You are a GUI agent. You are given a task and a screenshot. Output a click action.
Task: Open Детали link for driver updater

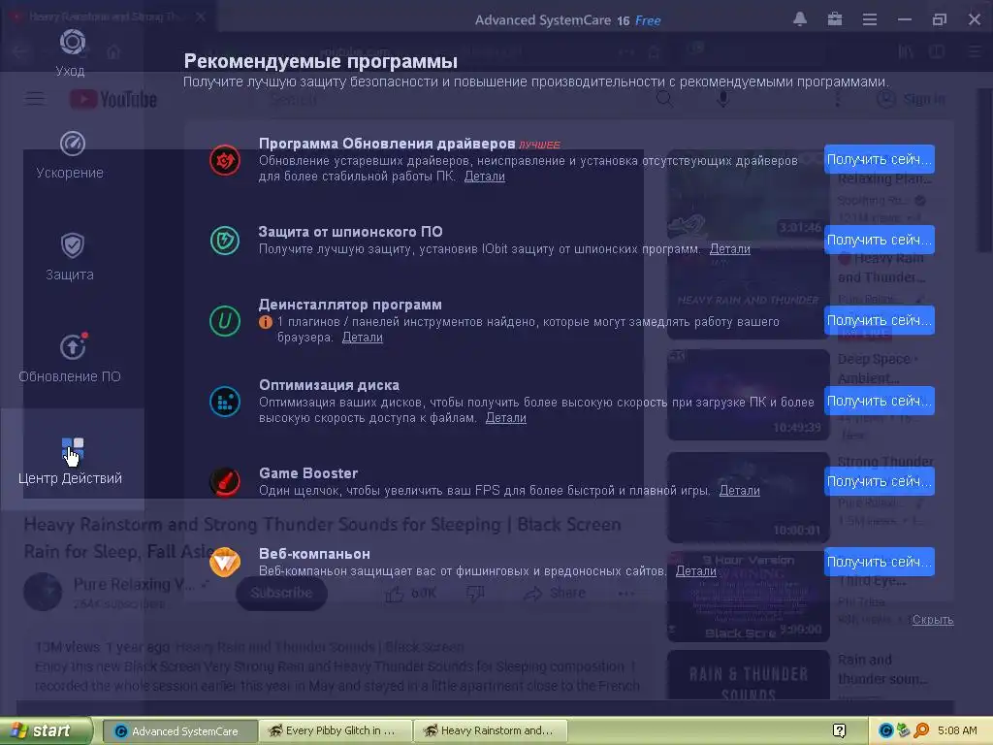point(485,177)
